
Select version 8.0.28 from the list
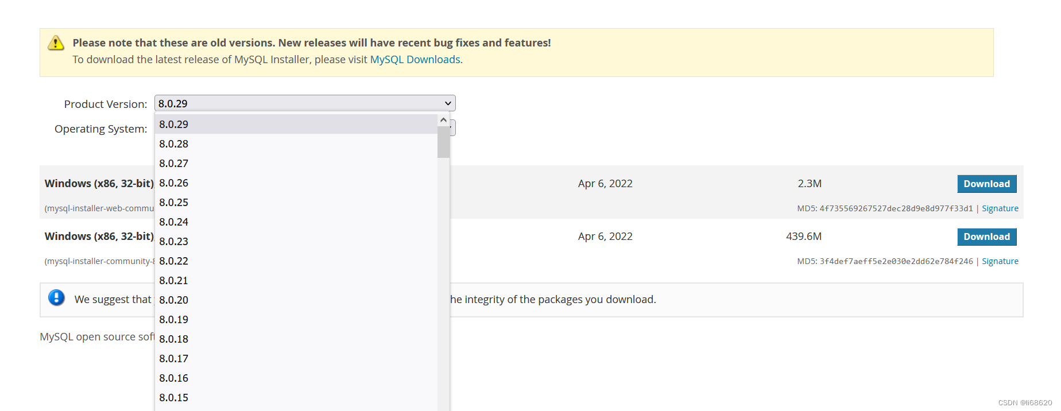point(296,144)
